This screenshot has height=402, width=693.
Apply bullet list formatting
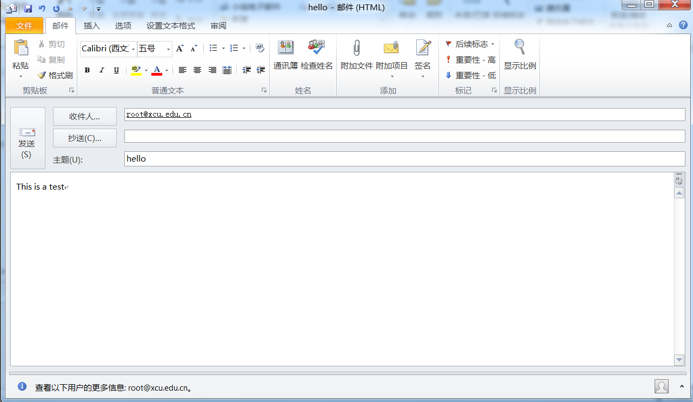pos(214,49)
